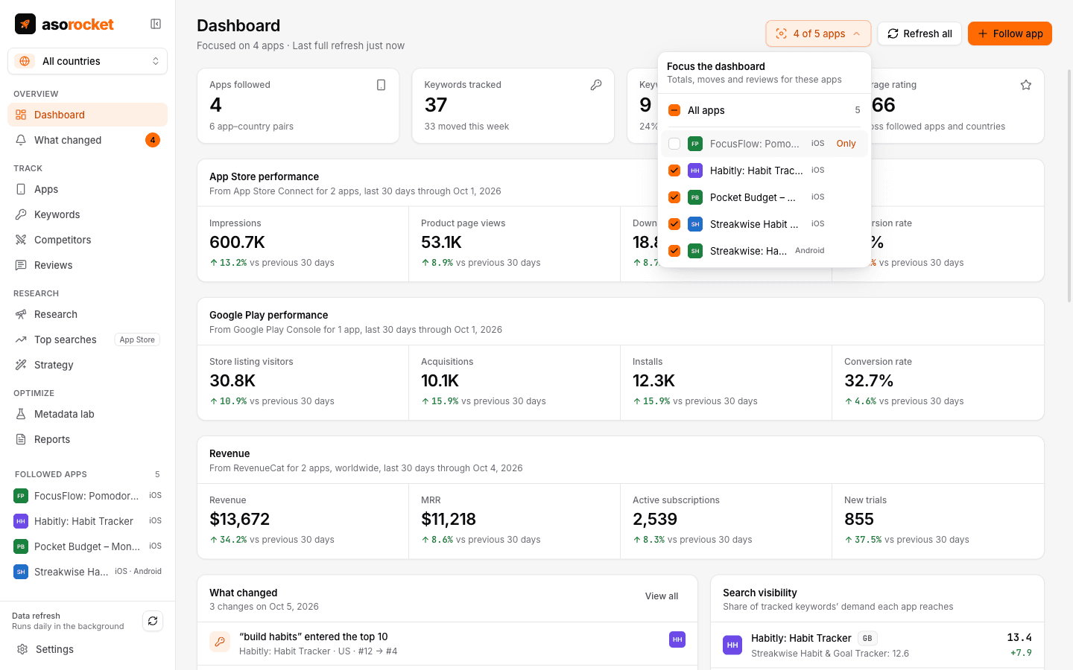Select Streakwise Ha... in followed apps
Image resolution: width=1073 pixels, height=670 pixels.
coord(87,572)
